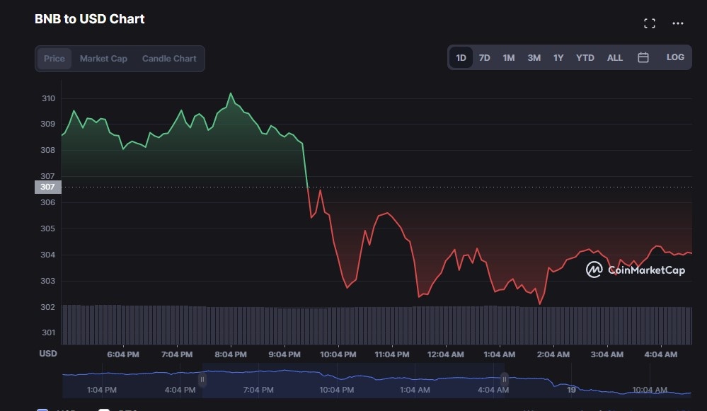Click the price peak near 8:04 PM
This screenshot has width=707, height=411.
coord(230,93)
